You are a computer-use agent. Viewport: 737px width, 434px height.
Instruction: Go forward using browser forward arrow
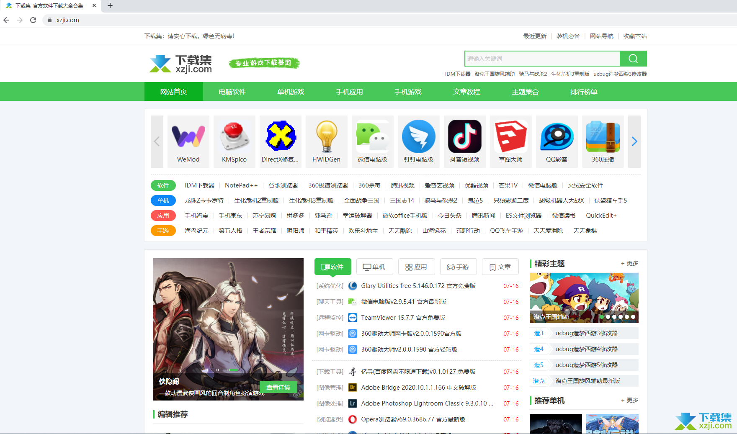click(20, 20)
